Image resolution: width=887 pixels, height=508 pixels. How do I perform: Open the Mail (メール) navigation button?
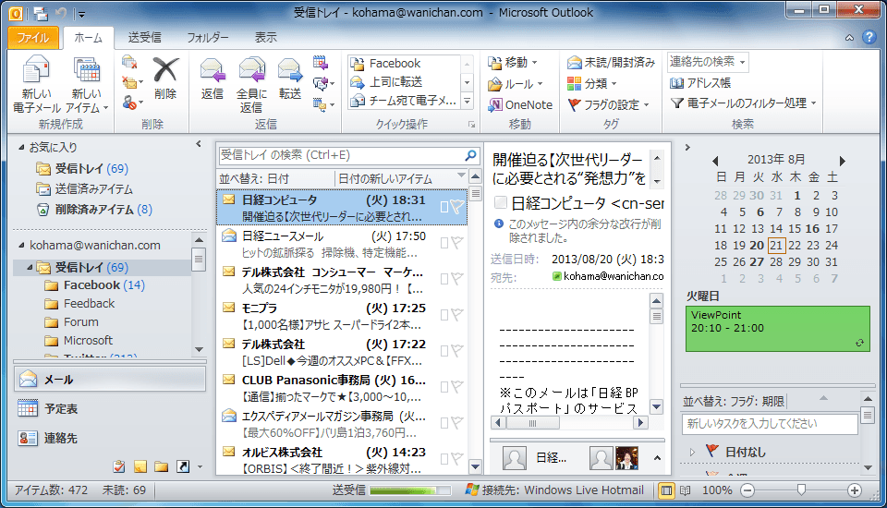(x=110, y=379)
